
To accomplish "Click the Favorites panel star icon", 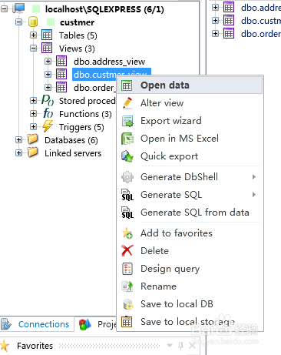I will [5, 346].
